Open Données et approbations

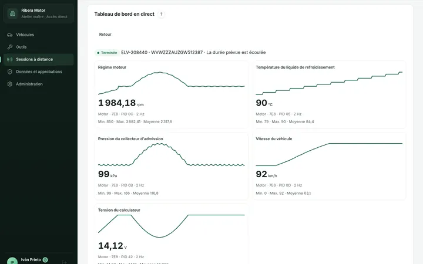click(39, 72)
